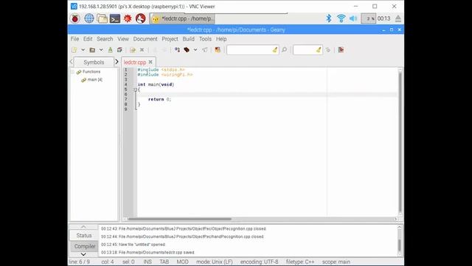Launch the web browser globe icon
The width and height of the screenshot is (472, 266).
[x=88, y=18]
